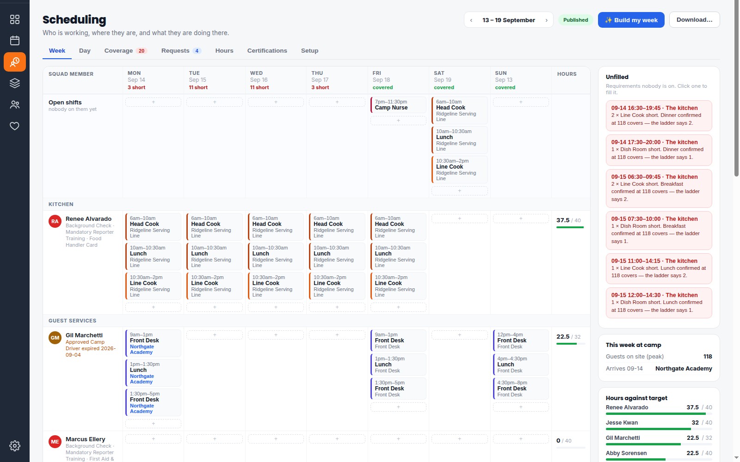Screen dimensions: 740x462
Task: Open Gil Marchetti's Sunday 12pm Front Desk shift
Action: pyautogui.click(x=521, y=340)
